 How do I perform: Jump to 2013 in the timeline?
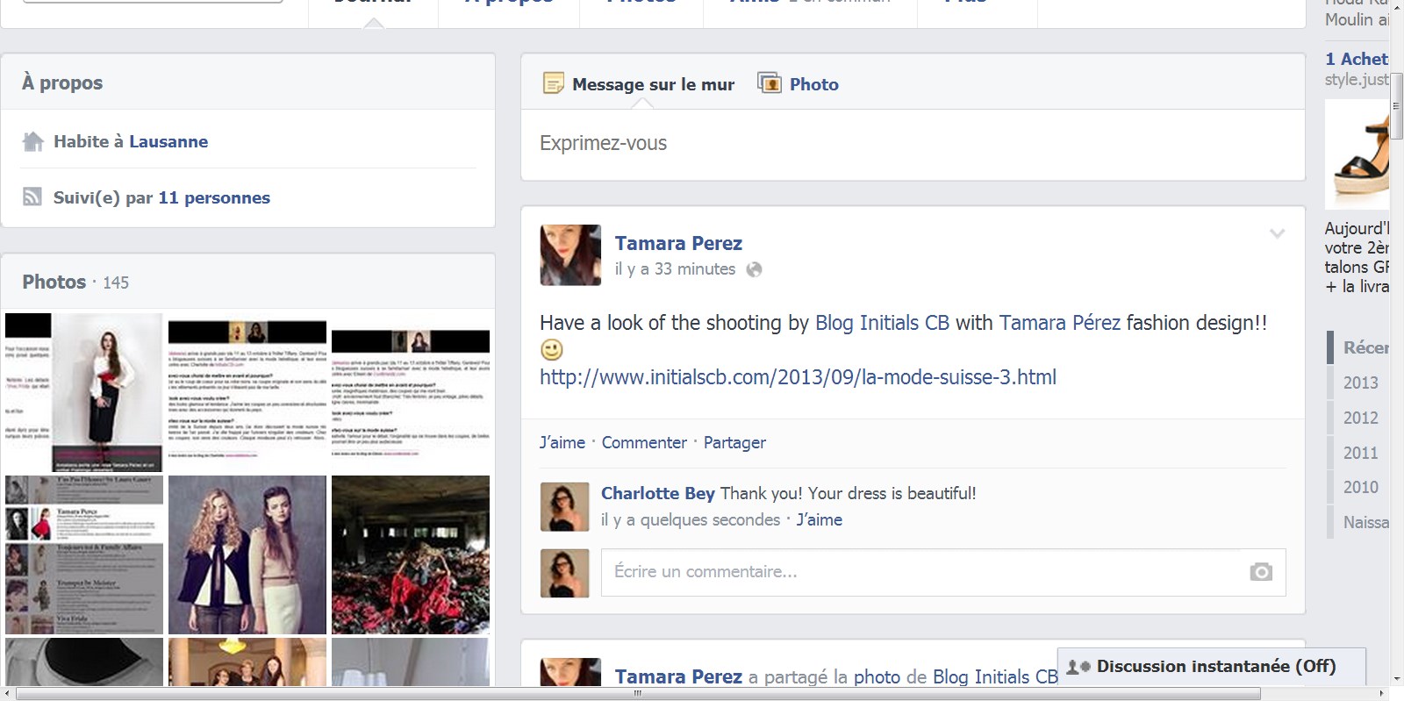1360,383
